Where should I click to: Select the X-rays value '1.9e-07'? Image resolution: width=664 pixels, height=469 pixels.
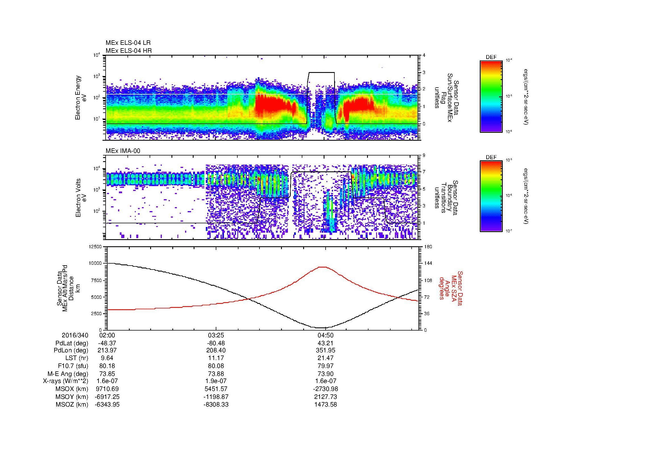point(216,381)
